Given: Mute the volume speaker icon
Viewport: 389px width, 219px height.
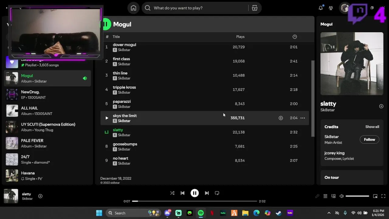Looking at the screenshot, I should pos(342,196).
